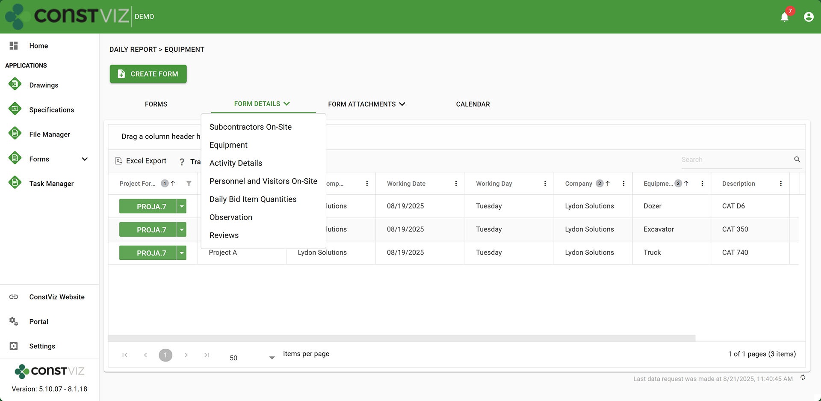
Task: Open the user account profile icon
Action: pyautogui.click(x=808, y=17)
